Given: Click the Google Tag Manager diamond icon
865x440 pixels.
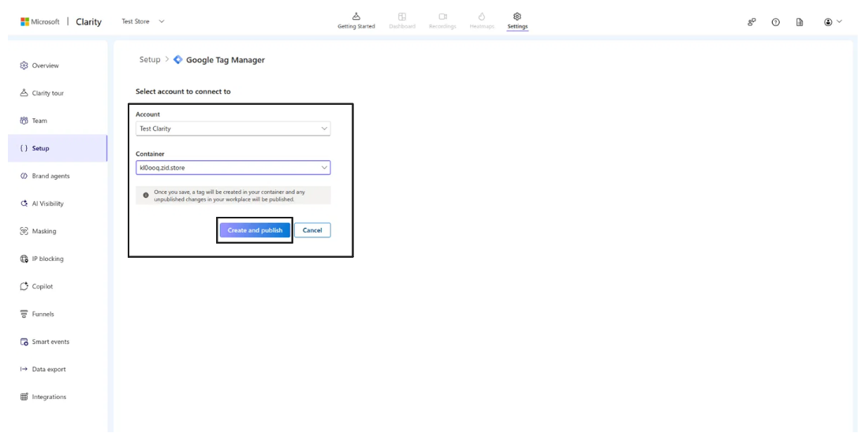Looking at the screenshot, I should tap(177, 60).
